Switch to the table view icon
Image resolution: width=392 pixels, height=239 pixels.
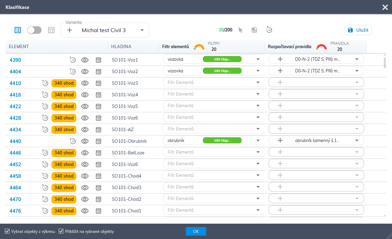coord(51,30)
